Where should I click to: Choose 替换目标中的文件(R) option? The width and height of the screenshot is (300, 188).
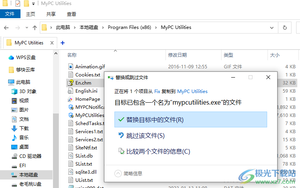pos(191,120)
